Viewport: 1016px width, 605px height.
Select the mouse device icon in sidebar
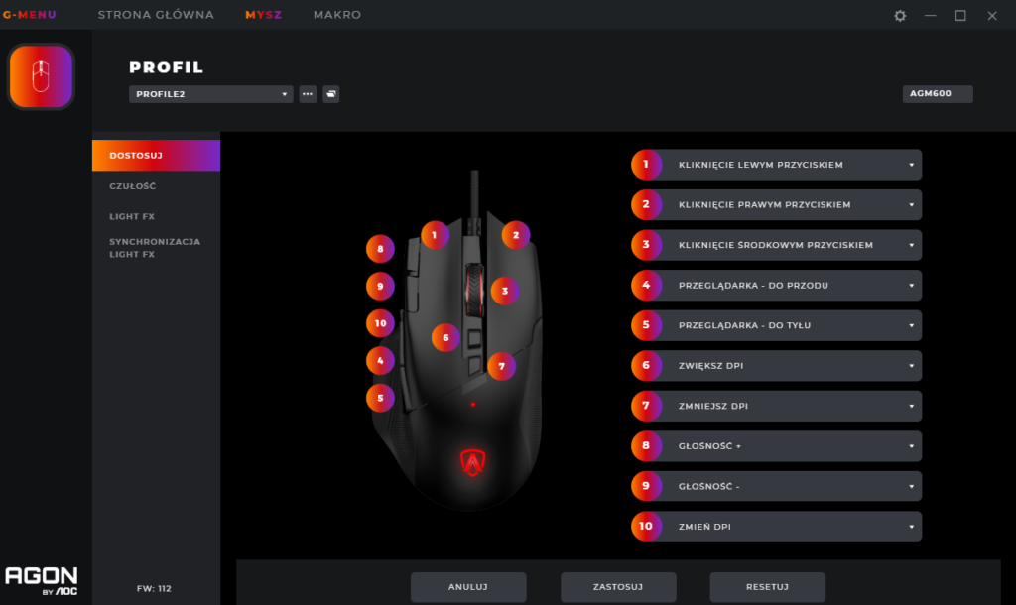41,76
